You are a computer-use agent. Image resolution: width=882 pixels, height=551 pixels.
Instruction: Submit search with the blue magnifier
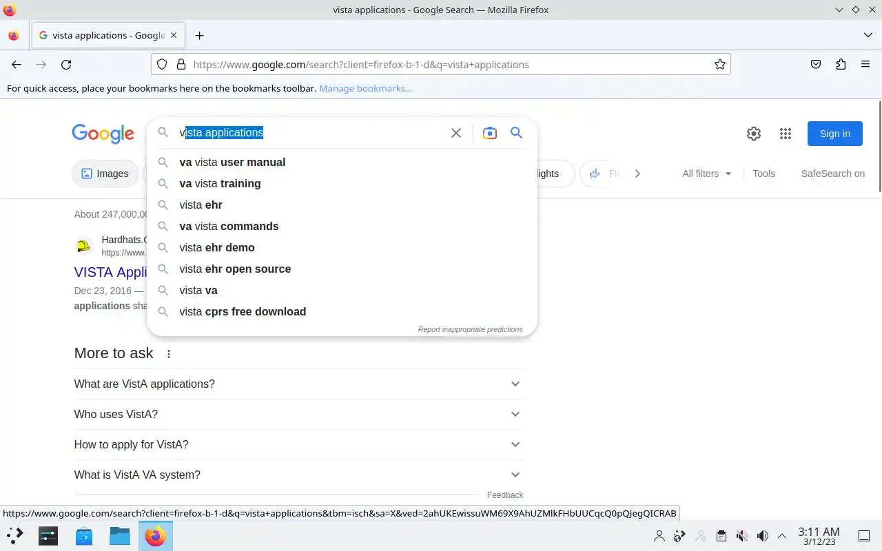pyautogui.click(x=516, y=133)
